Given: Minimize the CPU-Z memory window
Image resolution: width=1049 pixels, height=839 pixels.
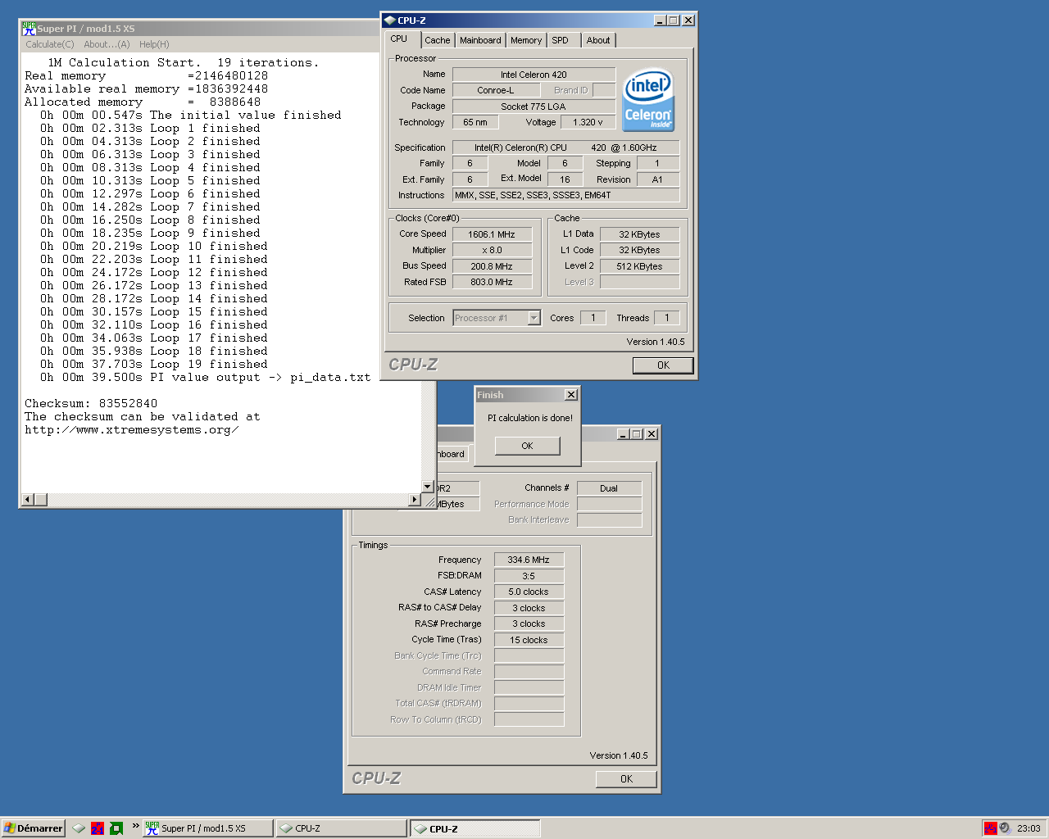Looking at the screenshot, I should pyautogui.click(x=624, y=434).
